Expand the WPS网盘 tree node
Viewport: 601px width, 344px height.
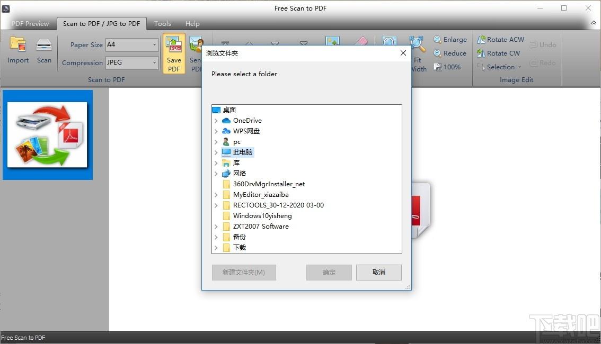point(216,131)
